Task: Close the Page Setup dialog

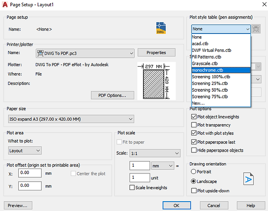Action: [264, 4]
